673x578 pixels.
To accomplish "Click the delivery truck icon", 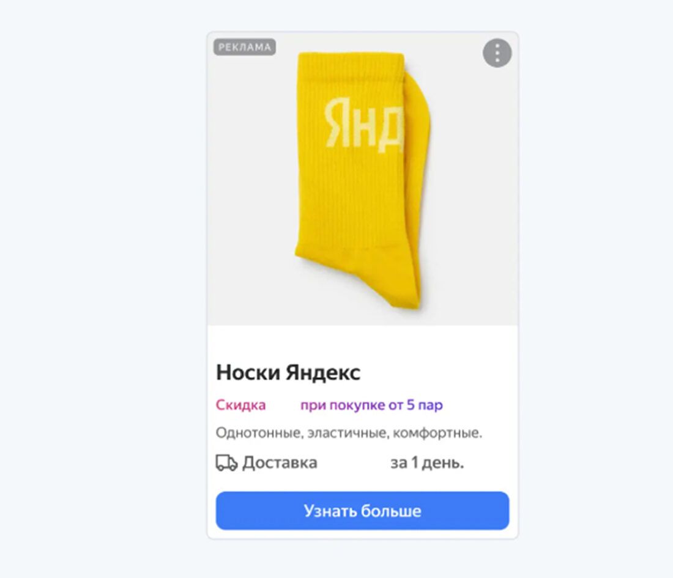I will (x=226, y=463).
